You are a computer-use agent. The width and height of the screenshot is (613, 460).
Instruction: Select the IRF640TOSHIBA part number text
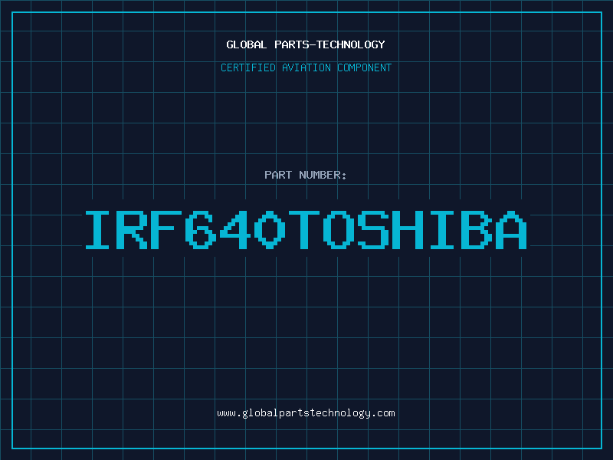click(x=306, y=229)
